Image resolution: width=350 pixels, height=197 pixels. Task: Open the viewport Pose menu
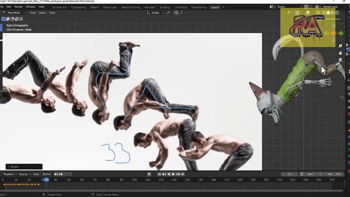tap(52, 13)
